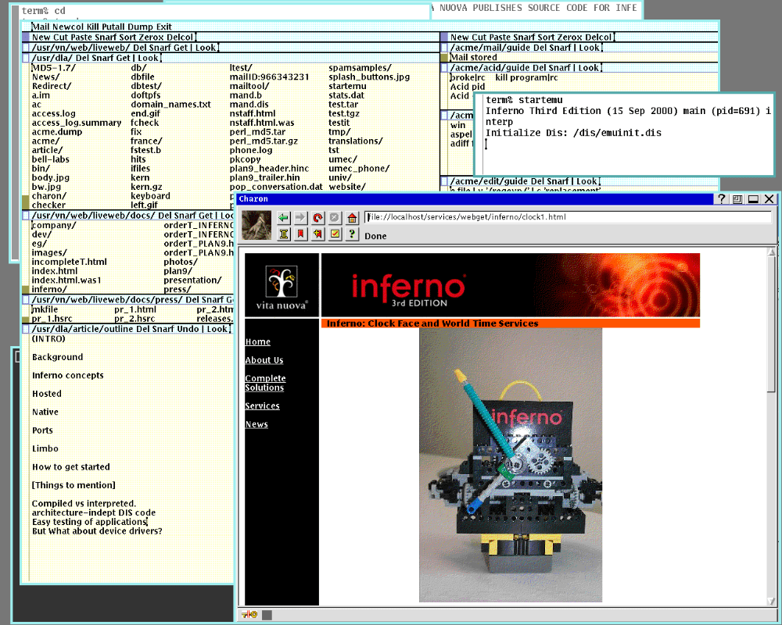782x625 pixels.
Task: Click 'Inferno concepts' in the outline
Action: [68, 375]
